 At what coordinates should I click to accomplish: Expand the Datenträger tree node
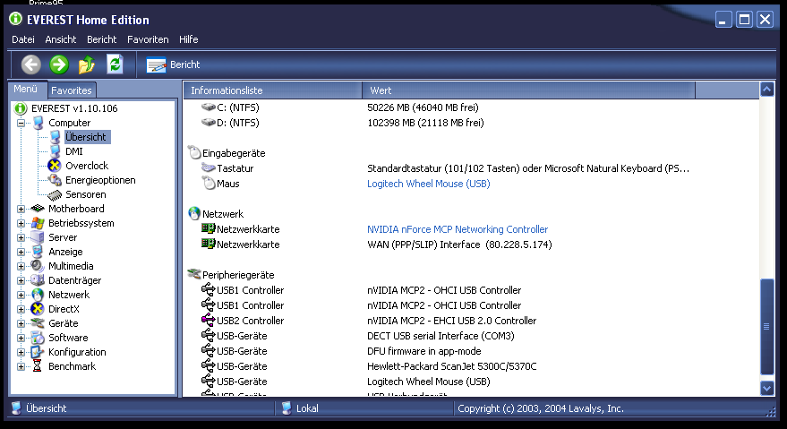pyautogui.click(x=21, y=280)
